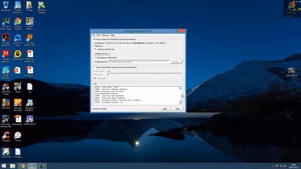
Task: Toggle the Auto config checkbox
Action: [95, 78]
